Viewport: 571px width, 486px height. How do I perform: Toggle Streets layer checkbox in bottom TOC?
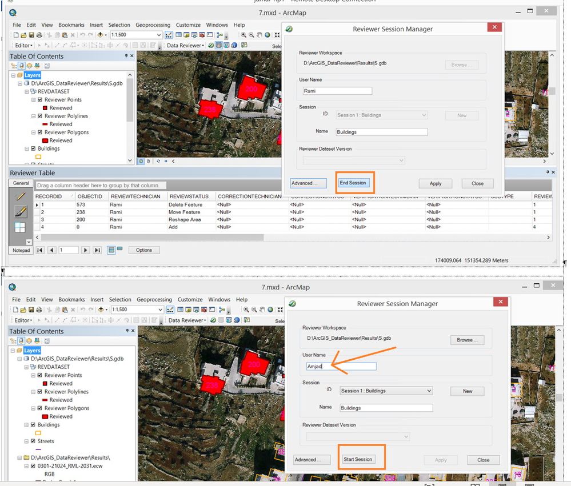33,441
